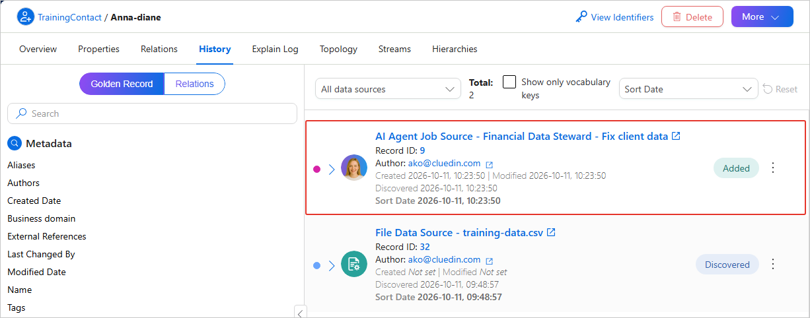Viewport: 810px width, 318px height.
Task: Click the avatar photo of AI Agent record
Action: point(354,168)
